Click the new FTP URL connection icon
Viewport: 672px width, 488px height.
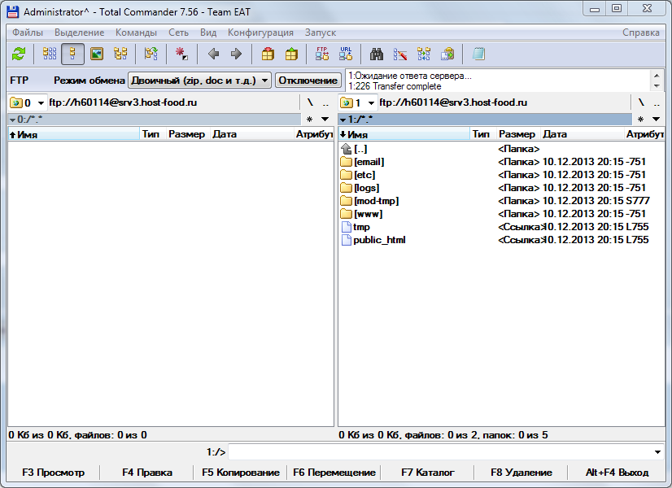346,54
